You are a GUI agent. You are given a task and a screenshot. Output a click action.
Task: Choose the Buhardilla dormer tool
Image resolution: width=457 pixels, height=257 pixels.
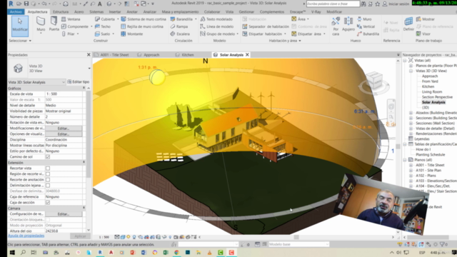[368, 34]
